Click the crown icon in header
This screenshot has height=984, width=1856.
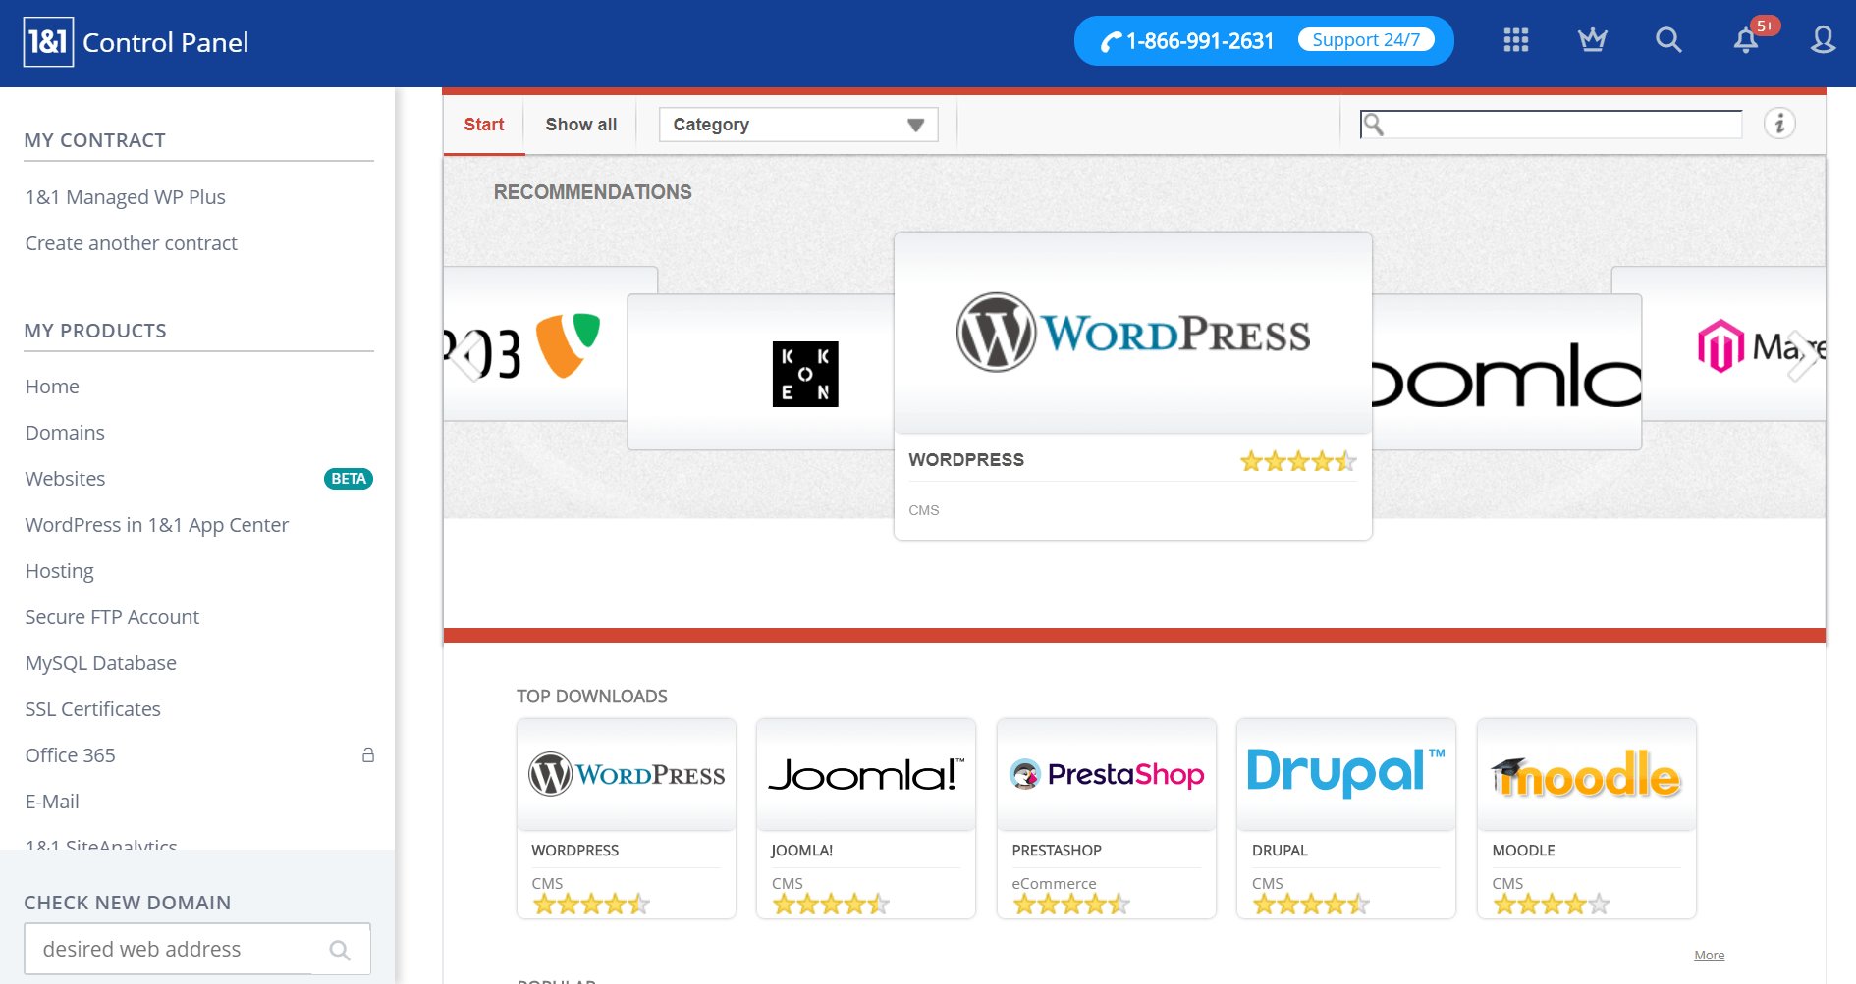point(1592,40)
